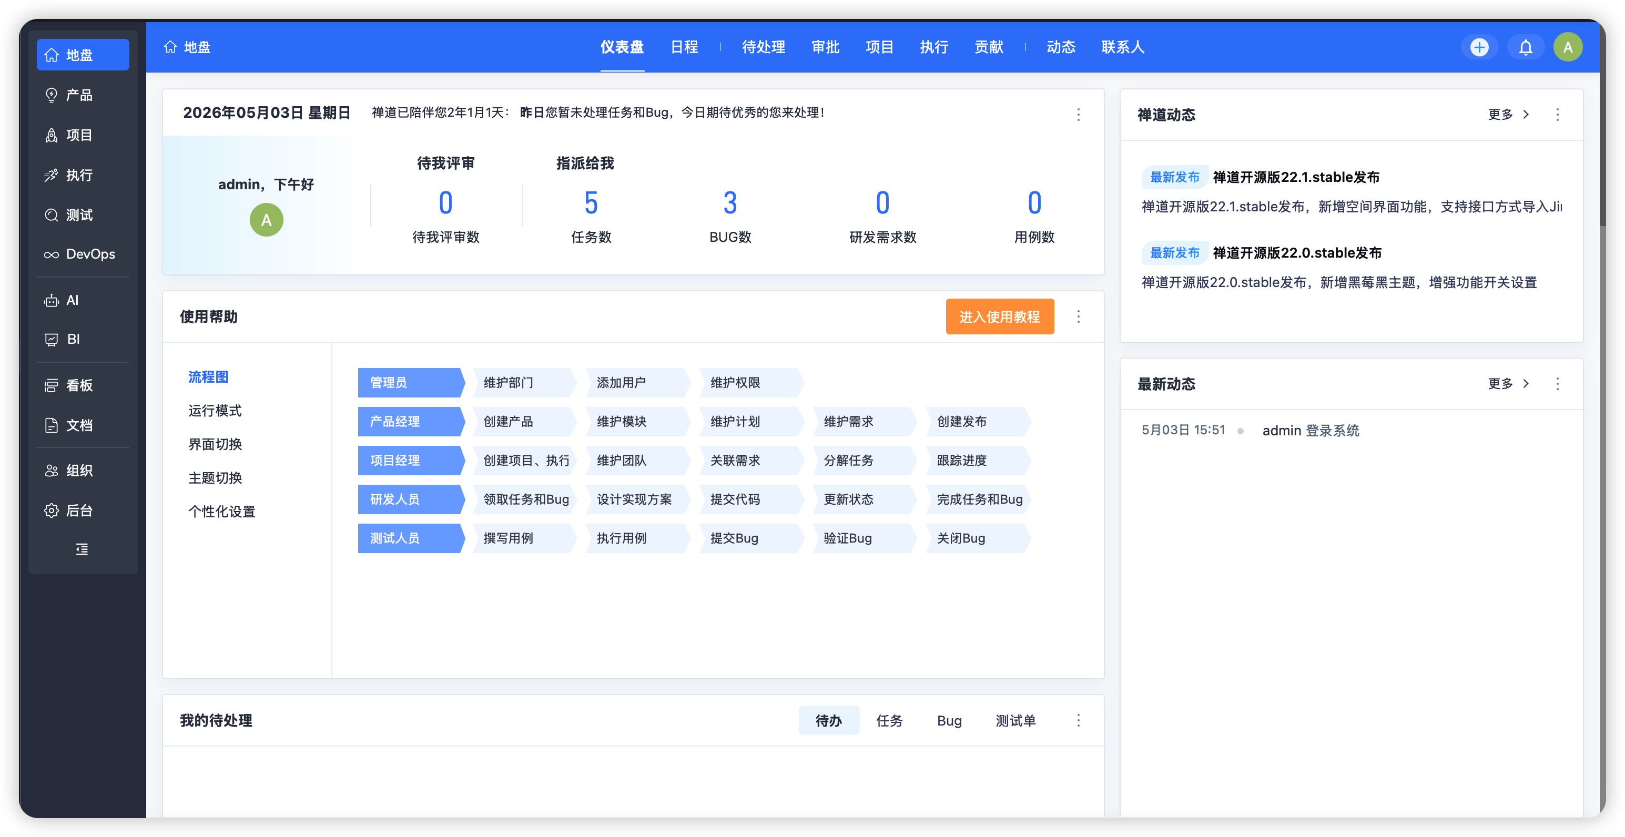Switch to the 动态 tab

[x=1060, y=47]
